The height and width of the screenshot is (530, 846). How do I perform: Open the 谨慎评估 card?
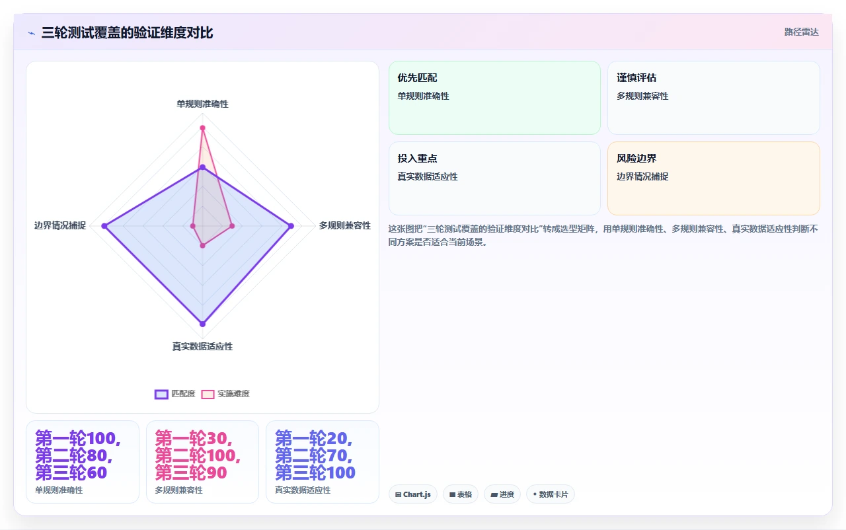tap(714, 98)
